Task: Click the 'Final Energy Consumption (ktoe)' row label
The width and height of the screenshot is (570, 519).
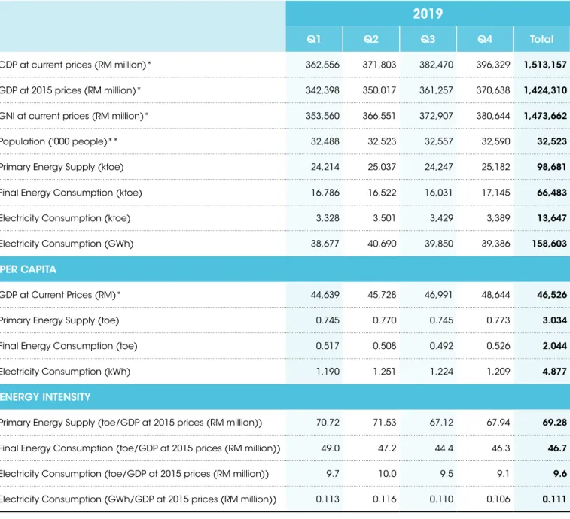Action: tap(71, 193)
